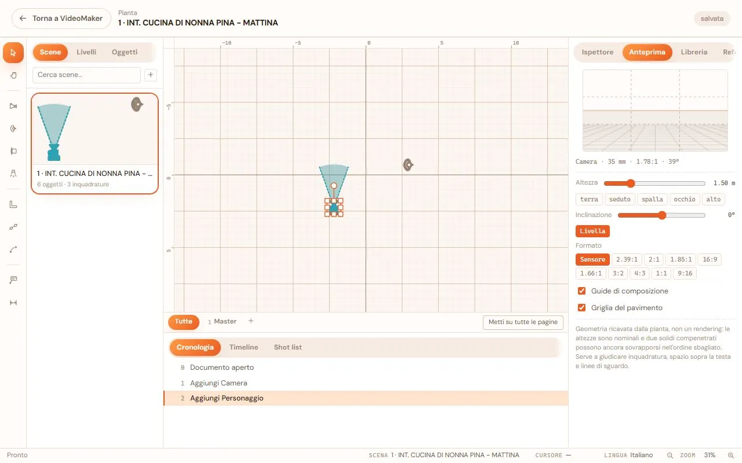This screenshot has width=742, height=463.
Task: Click Metti su tutte le pagine
Action: [523, 322]
